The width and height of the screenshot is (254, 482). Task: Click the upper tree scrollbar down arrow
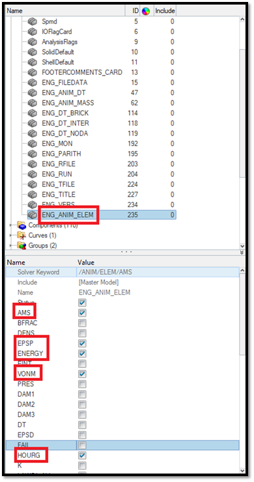(x=242, y=246)
